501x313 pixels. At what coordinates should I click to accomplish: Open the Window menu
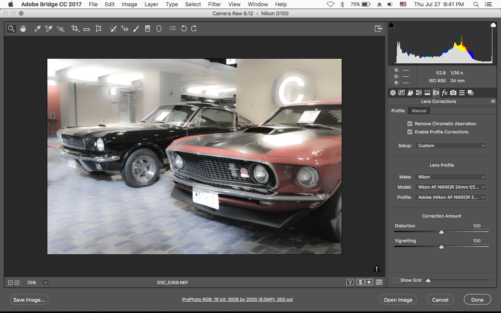258,4
